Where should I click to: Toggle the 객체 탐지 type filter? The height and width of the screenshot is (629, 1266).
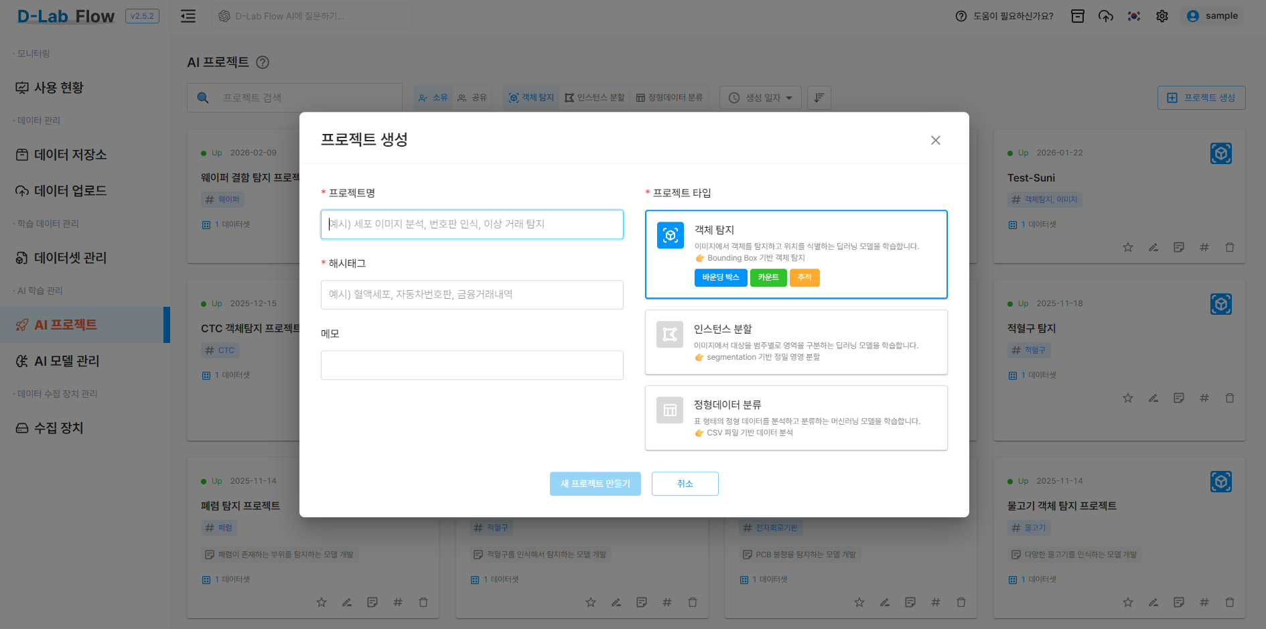[x=531, y=98]
